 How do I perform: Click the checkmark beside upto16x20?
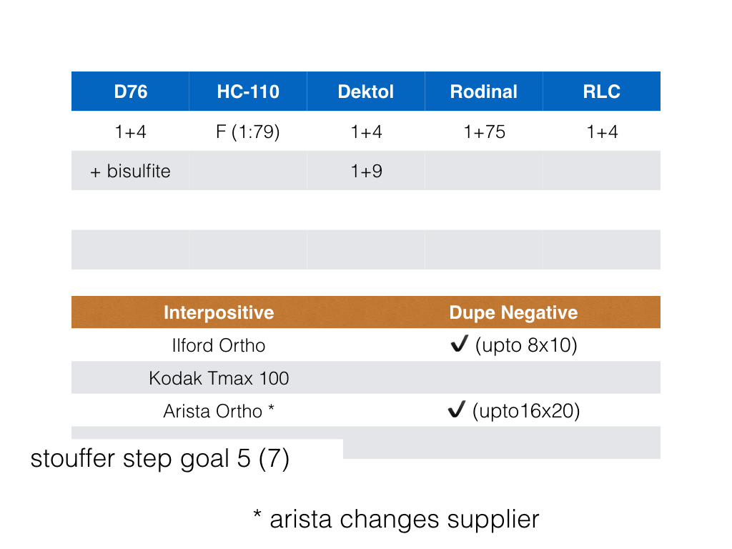coord(456,409)
